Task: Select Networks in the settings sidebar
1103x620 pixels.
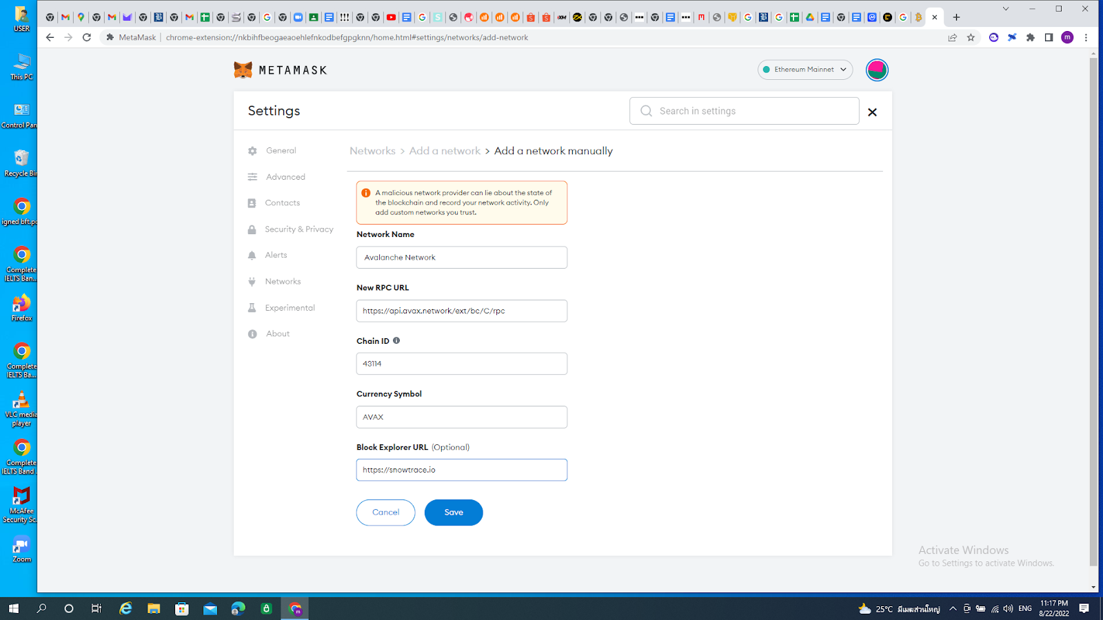Action: pos(283,282)
